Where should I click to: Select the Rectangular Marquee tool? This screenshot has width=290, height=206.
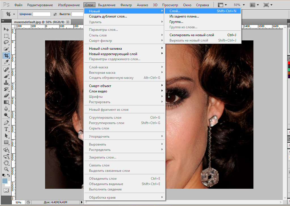point(6,36)
